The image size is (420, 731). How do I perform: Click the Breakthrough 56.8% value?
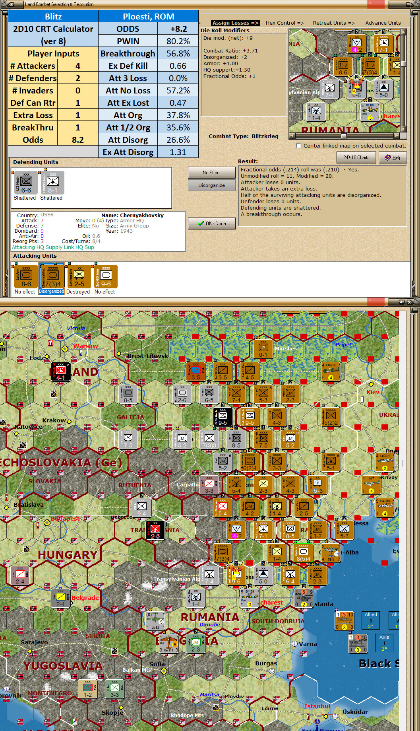pyautogui.click(x=178, y=53)
